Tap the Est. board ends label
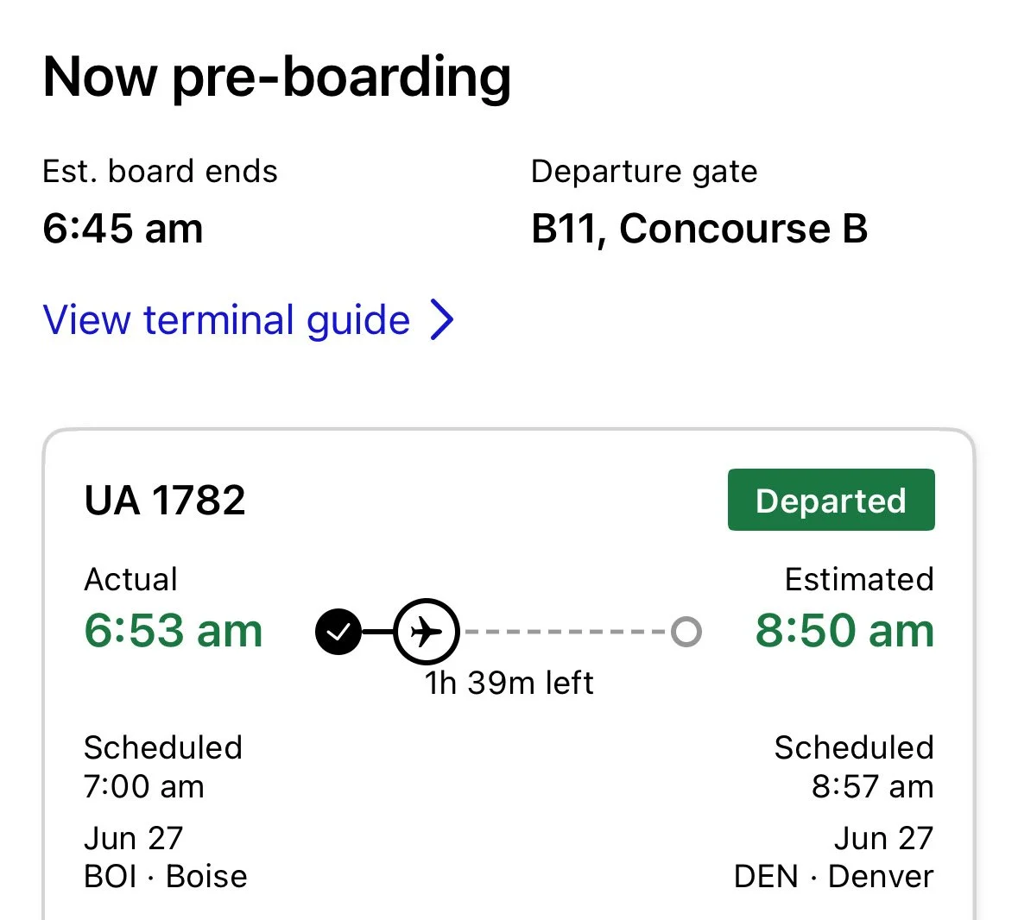 (x=160, y=172)
